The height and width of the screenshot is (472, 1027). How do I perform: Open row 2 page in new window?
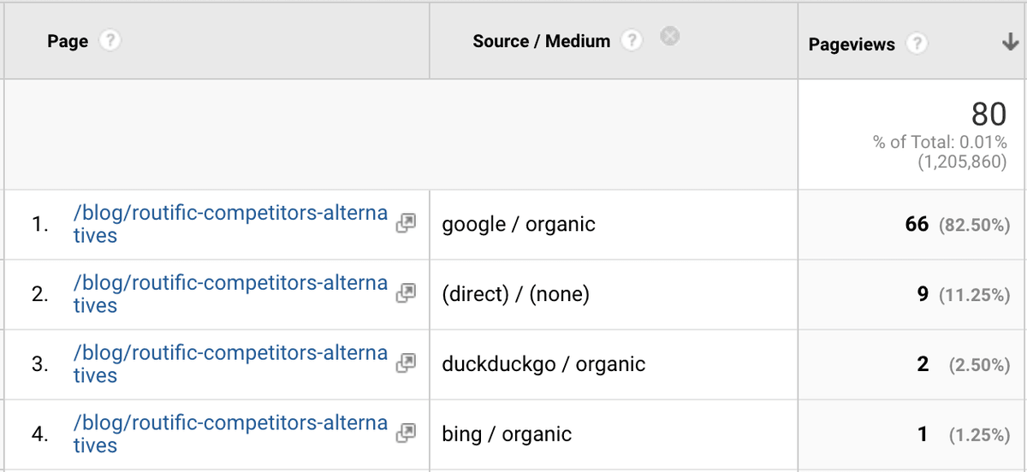point(406,293)
